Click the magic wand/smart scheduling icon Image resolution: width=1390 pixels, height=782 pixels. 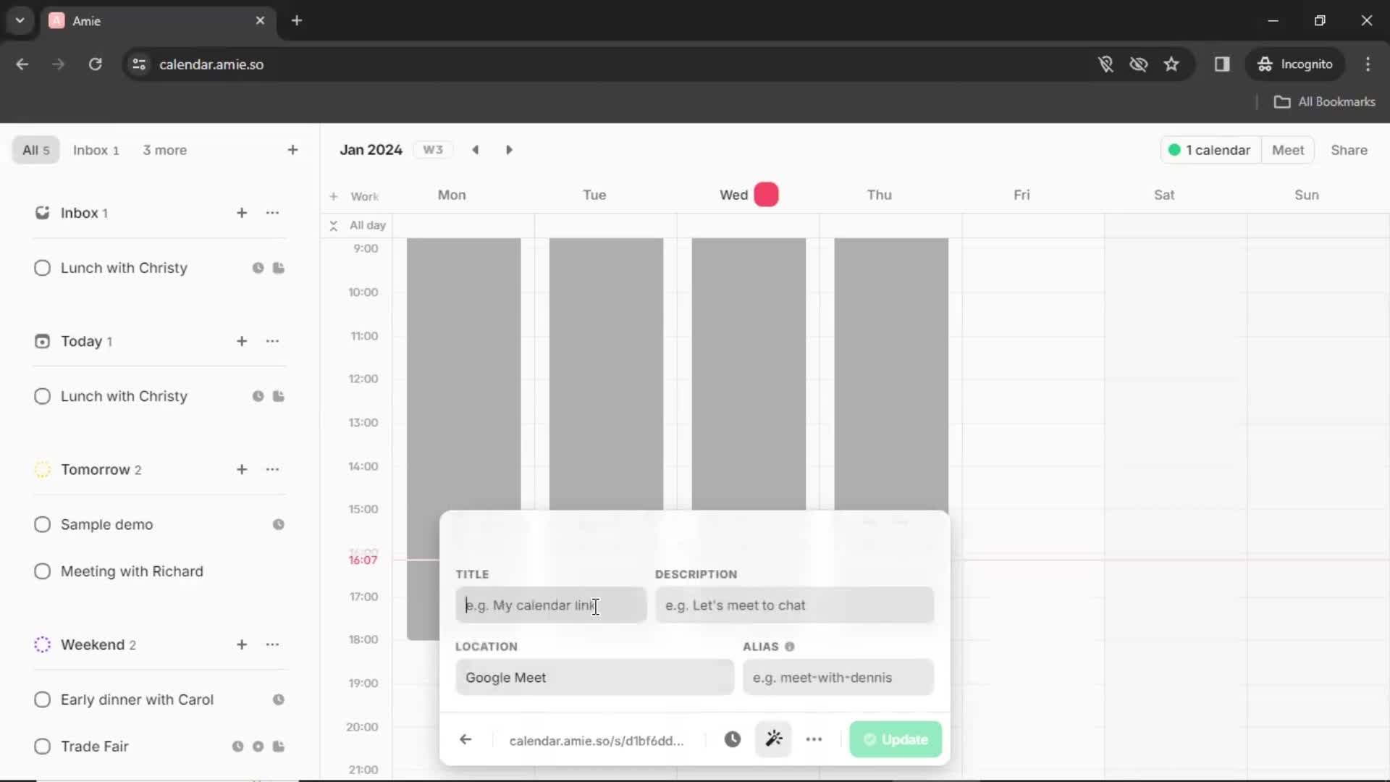[773, 738]
